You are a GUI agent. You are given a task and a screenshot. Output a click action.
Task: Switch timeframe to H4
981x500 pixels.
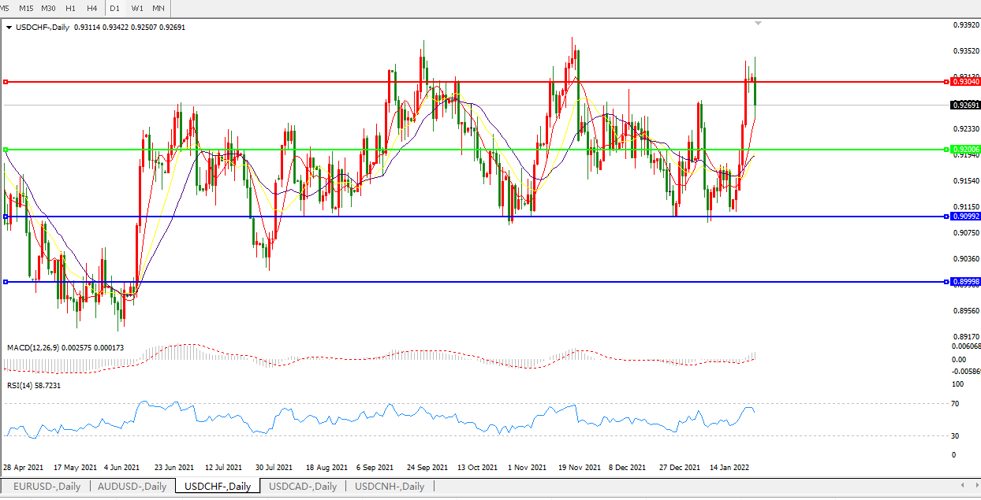[x=92, y=8]
